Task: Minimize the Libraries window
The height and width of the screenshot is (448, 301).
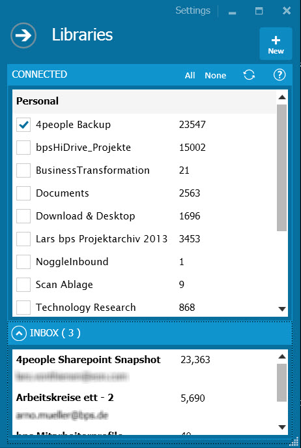Action: click(233, 13)
